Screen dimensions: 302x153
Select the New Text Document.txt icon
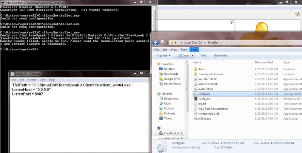[195, 109]
